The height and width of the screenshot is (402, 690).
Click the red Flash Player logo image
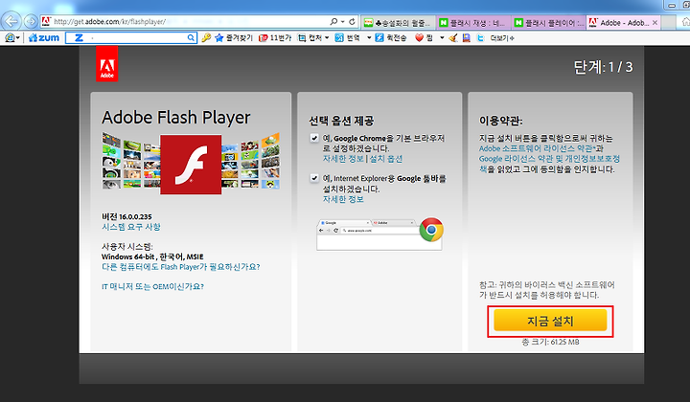(191, 165)
